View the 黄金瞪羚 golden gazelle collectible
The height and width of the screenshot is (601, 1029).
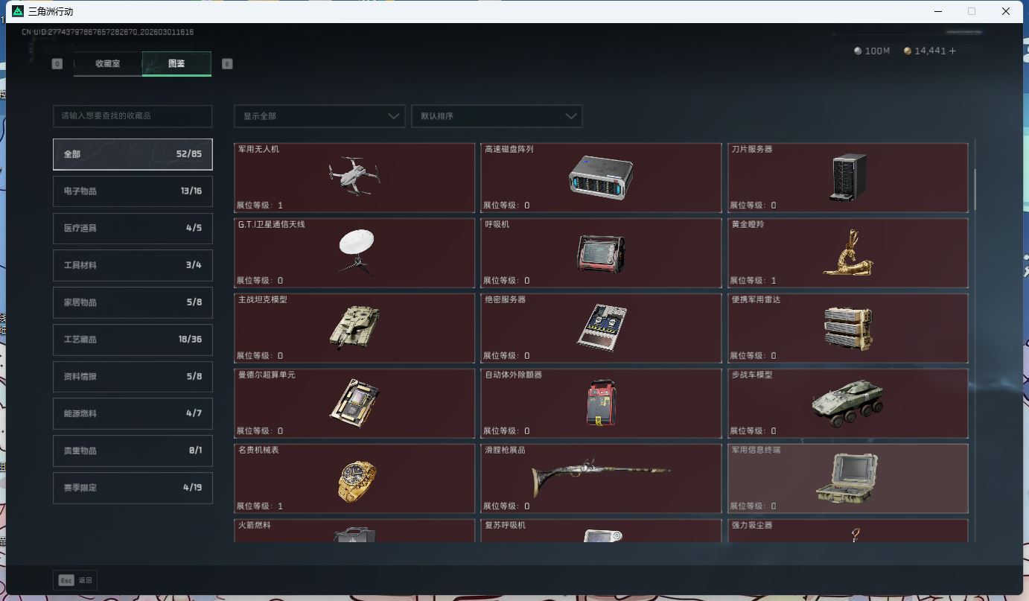tap(847, 252)
